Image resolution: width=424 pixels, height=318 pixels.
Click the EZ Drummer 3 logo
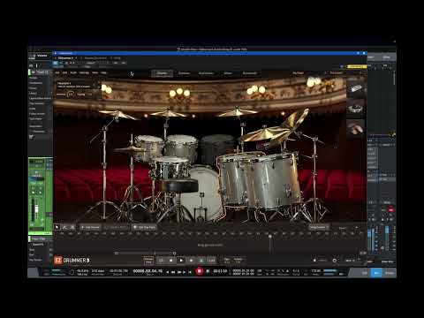(72, 260)
